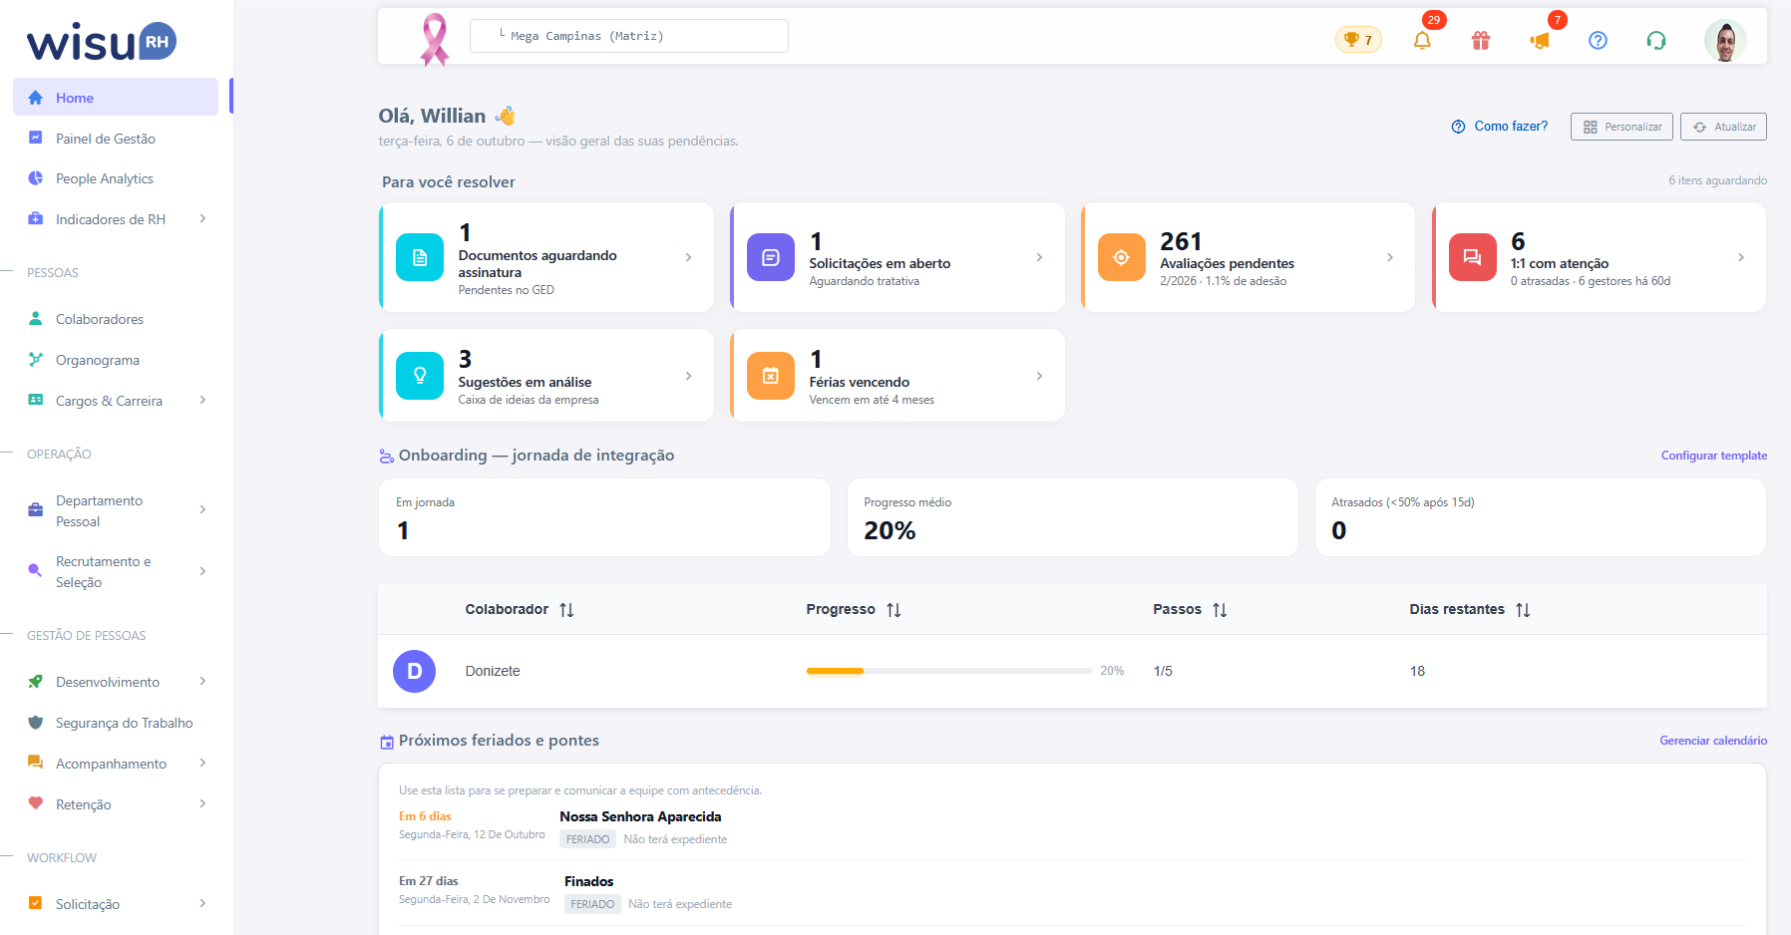Open the gift box icon

[1481, 40]
